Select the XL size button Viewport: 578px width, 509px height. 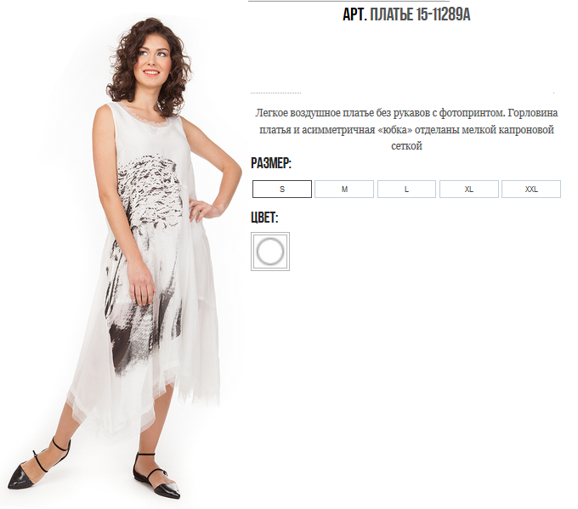tap(469, 189)
